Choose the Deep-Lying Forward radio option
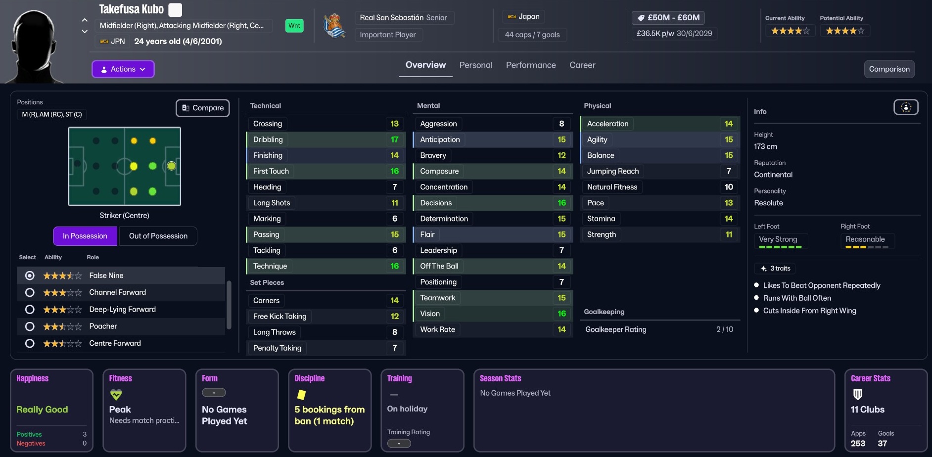The height and width of the screenshot is (457, 932). pyautogui.click(x=30, y=310)
